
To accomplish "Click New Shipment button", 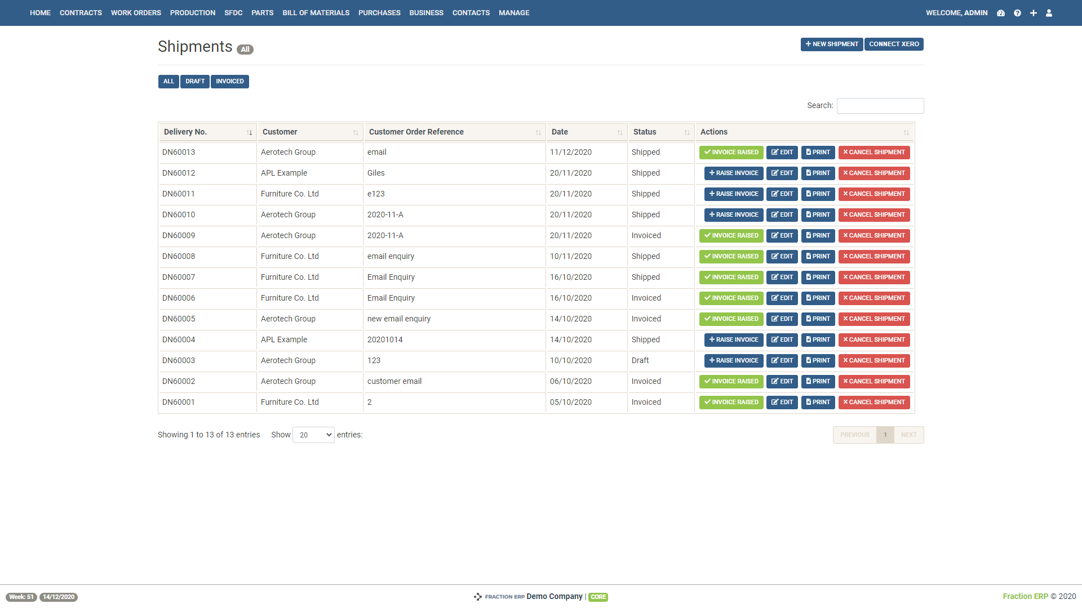I will click(832, 44).
